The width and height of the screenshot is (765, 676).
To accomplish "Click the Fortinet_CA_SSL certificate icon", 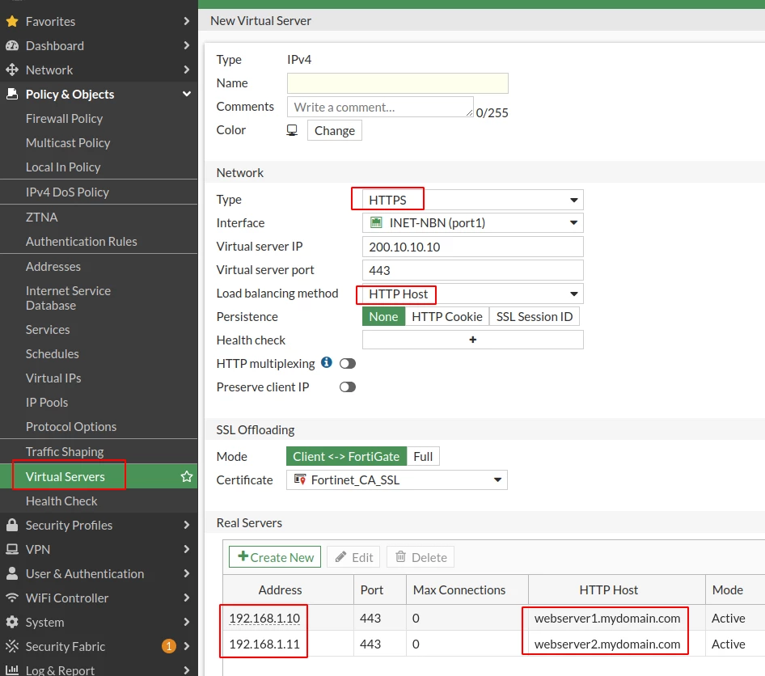I will [x=300, y=480].
